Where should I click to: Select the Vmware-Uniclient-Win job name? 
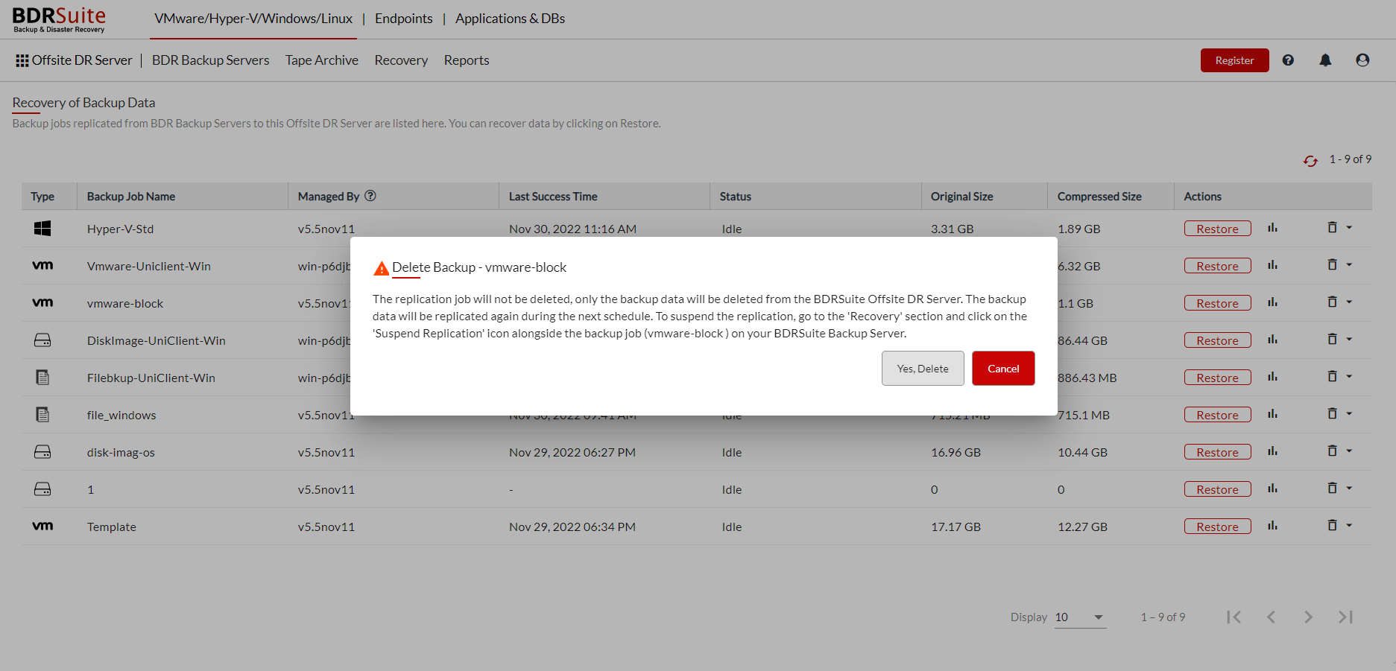click(148, 266)
